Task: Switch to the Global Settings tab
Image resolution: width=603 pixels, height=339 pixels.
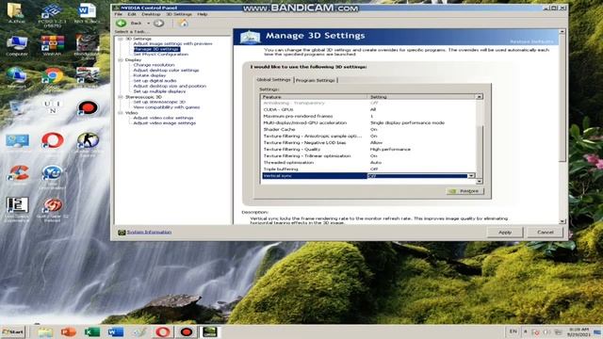Action: [x=274, y=79]
